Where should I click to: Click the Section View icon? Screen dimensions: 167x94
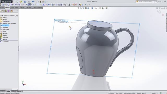[86, 8]
